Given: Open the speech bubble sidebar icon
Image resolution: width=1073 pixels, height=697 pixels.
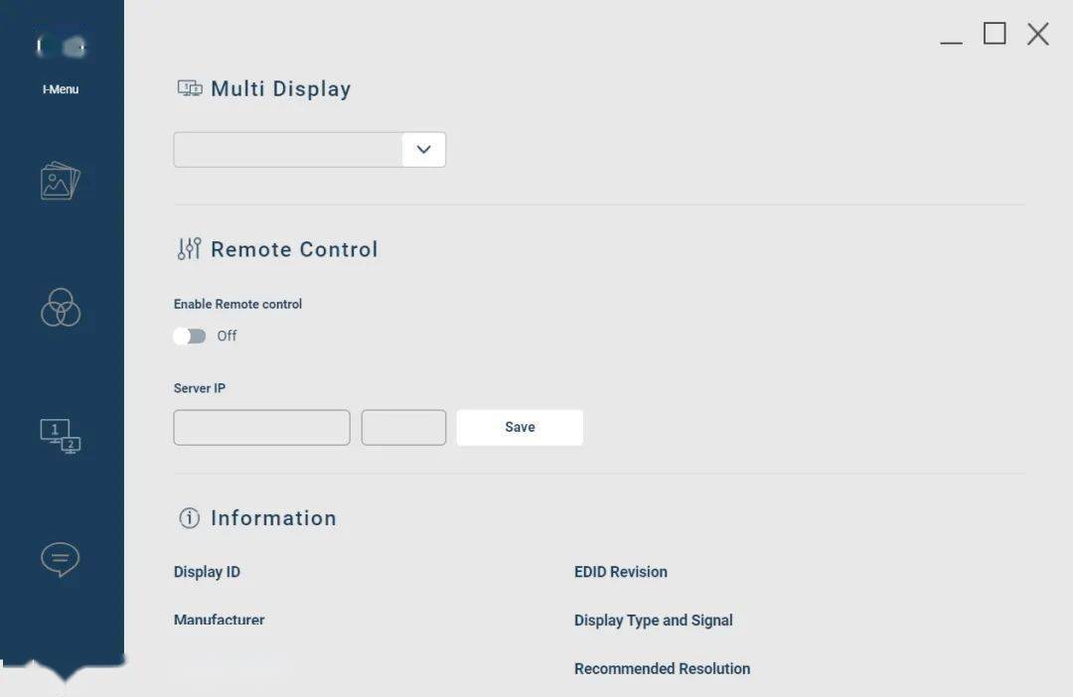Looking at the screenshot, I should coord(61,559).
